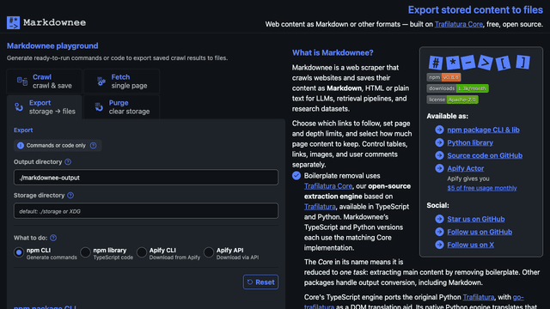The width and height of the screenshot is (550, 309).
Task: Open npm package CLI & lib link
Action: pyautogui.click(x=483, y=130)
